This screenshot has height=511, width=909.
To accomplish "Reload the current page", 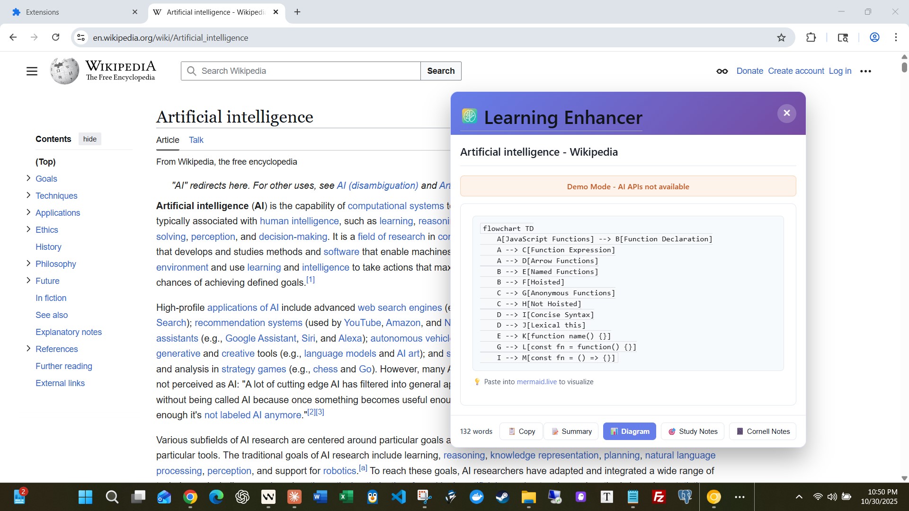I will [55, 37].
